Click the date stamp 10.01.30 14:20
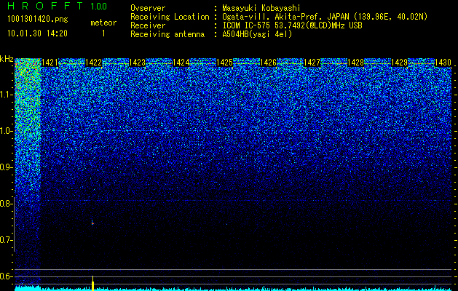Image resolution: width=458 pixels, height=291 pixels. pyautogui.click(x=37, y=33)
